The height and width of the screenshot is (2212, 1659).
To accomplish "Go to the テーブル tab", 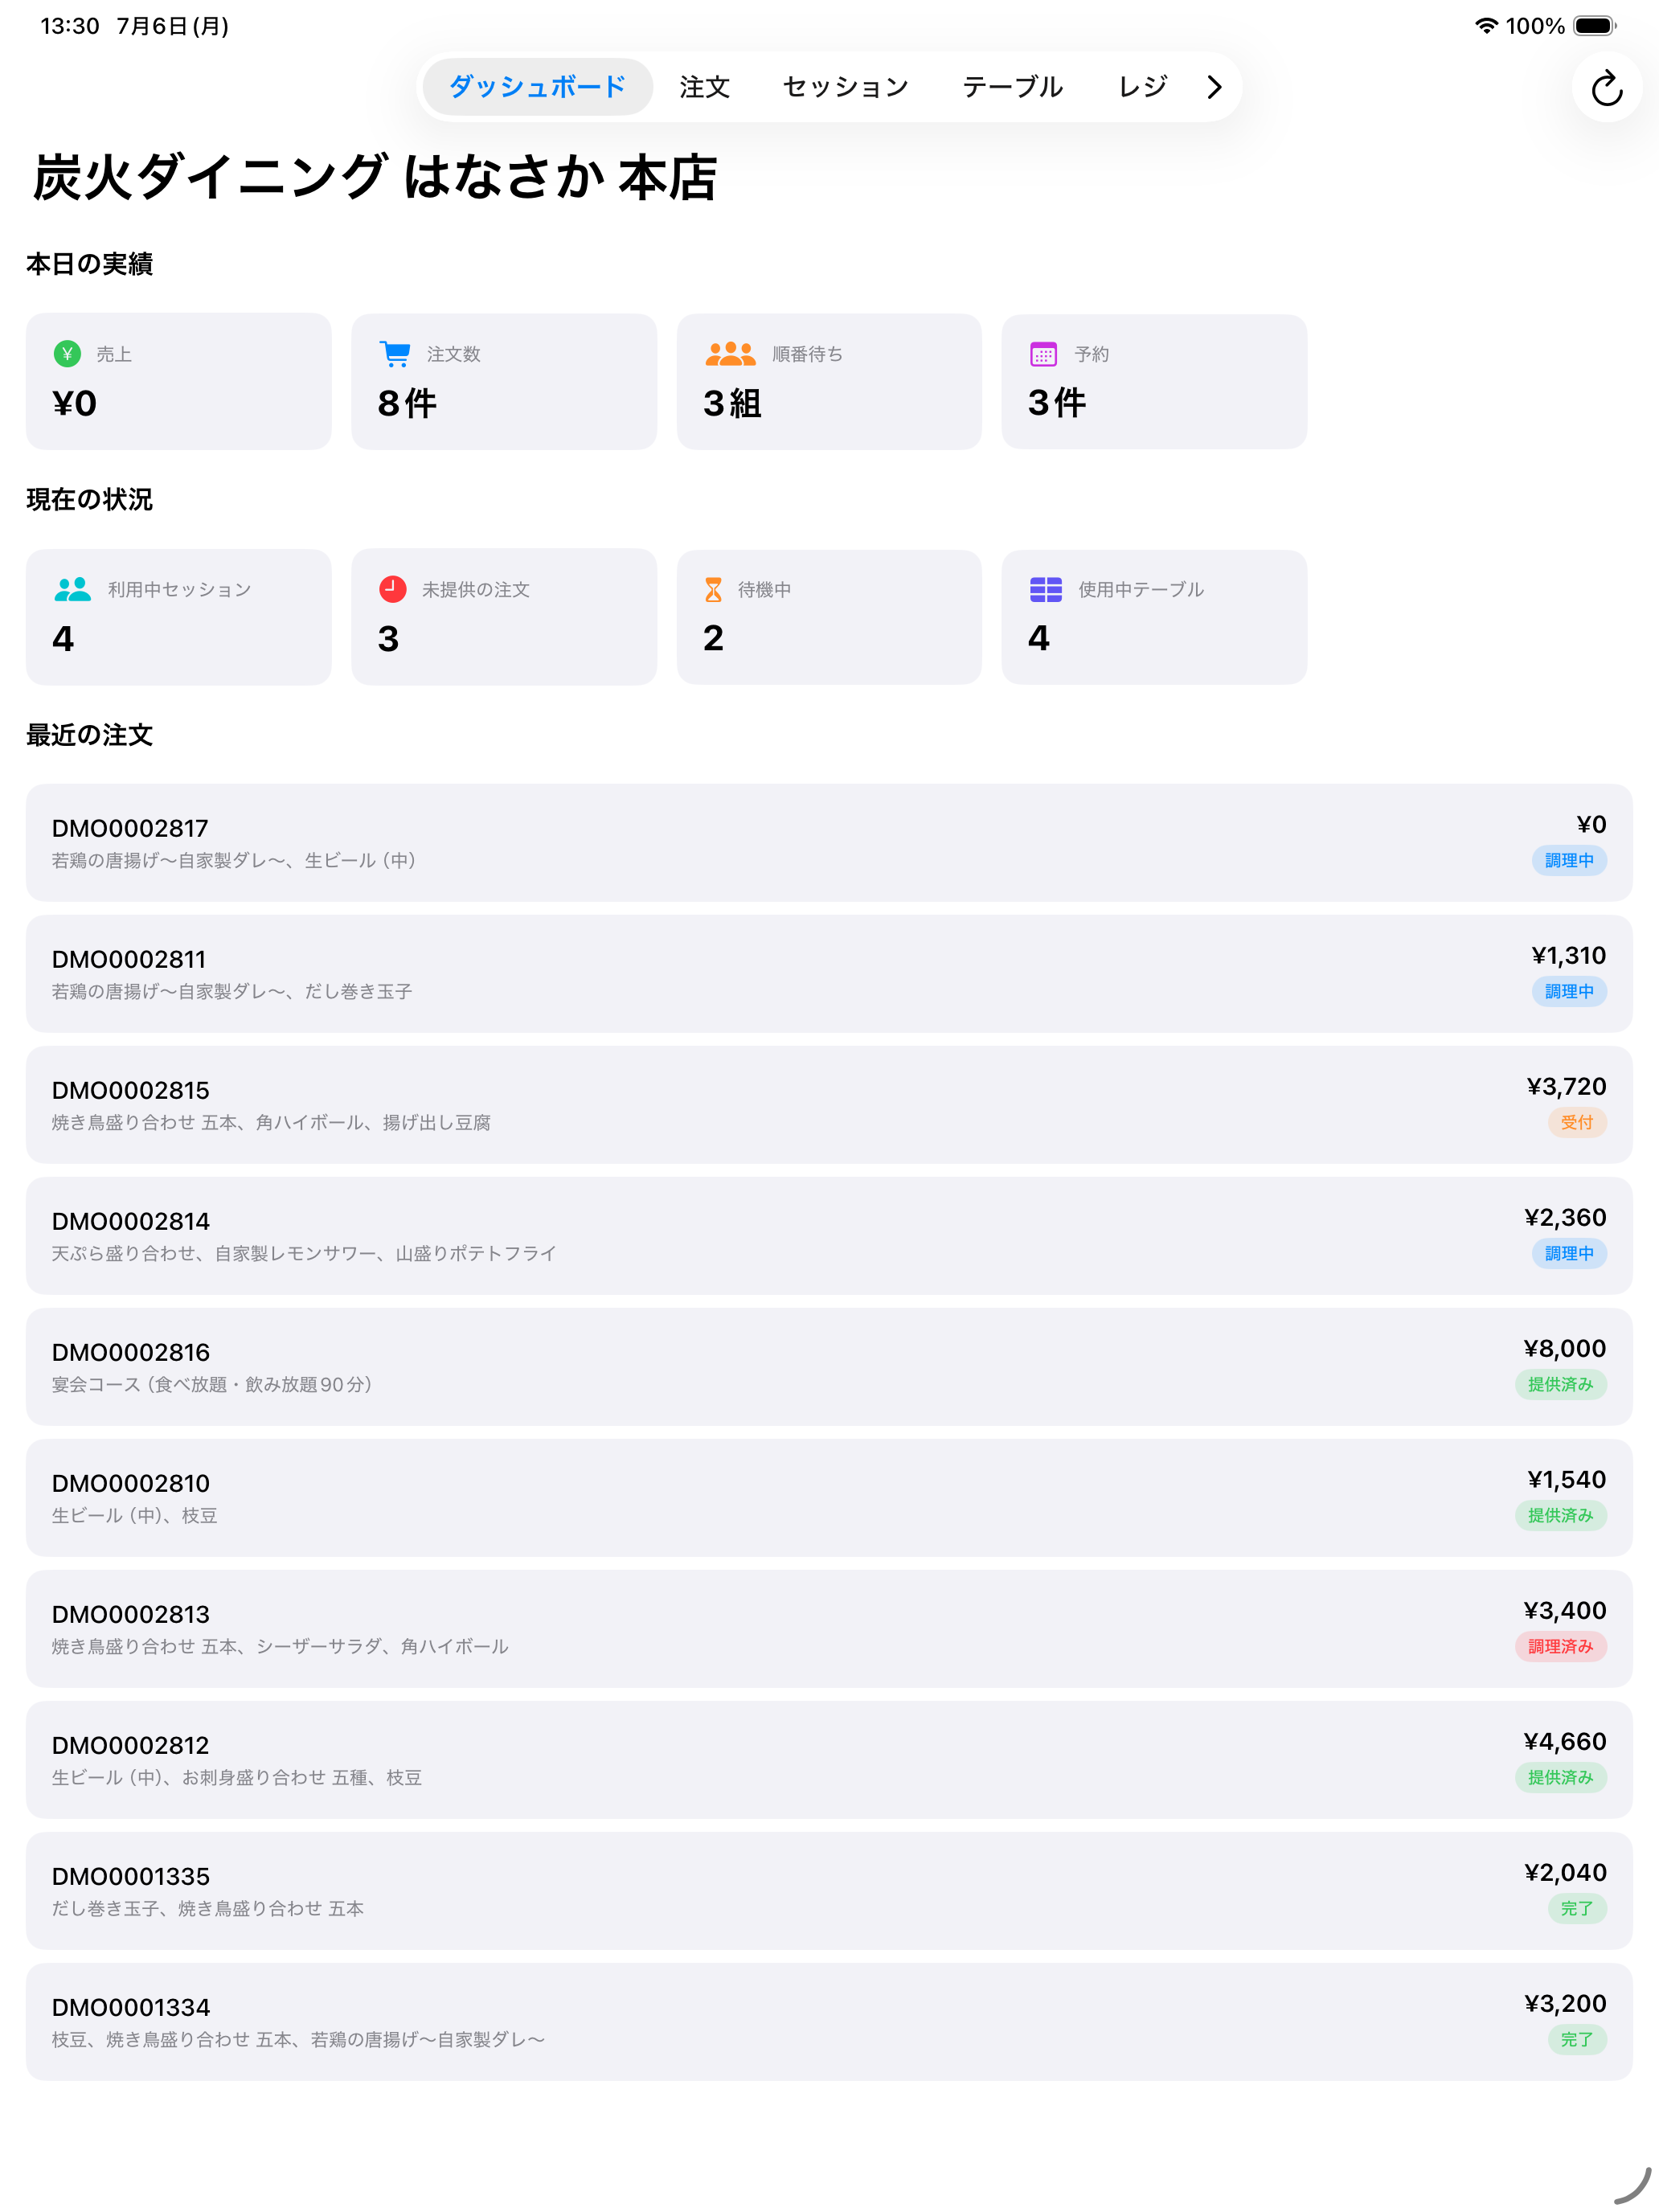I will [1012, 87].
